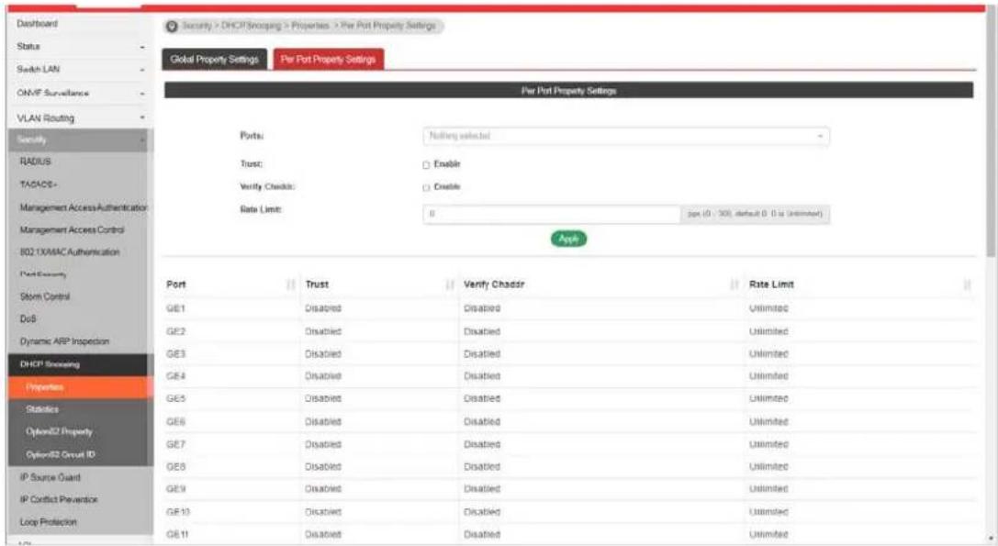Click the green Apply button

pyautogui.click(x=568, y=239)
